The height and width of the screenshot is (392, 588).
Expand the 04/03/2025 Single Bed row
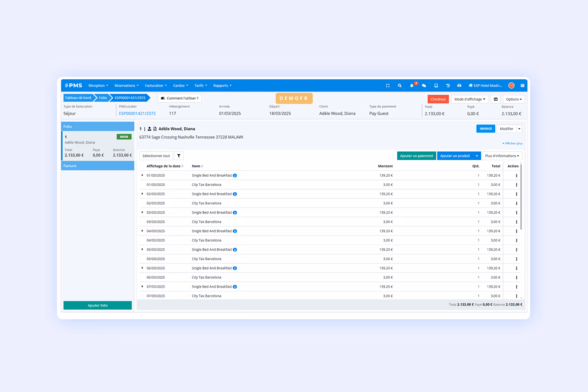(142, 231)
